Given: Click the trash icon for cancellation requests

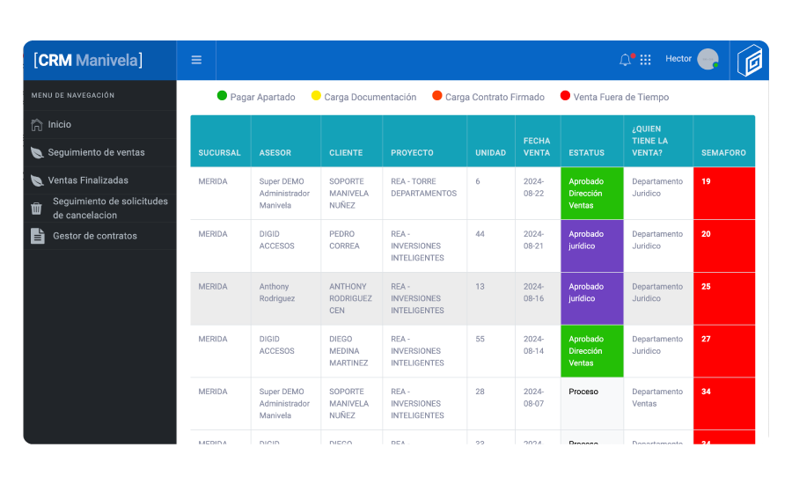Looking at the screenshot, I should click(36, 209).
